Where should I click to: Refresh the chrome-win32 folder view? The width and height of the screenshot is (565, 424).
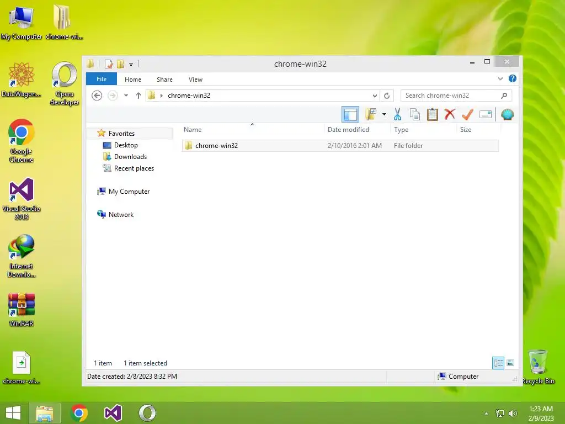(x=387, y=96)
